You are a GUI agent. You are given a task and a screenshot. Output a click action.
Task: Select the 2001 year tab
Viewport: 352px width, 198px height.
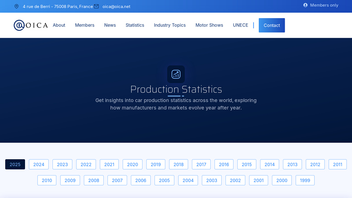[259, 180]
